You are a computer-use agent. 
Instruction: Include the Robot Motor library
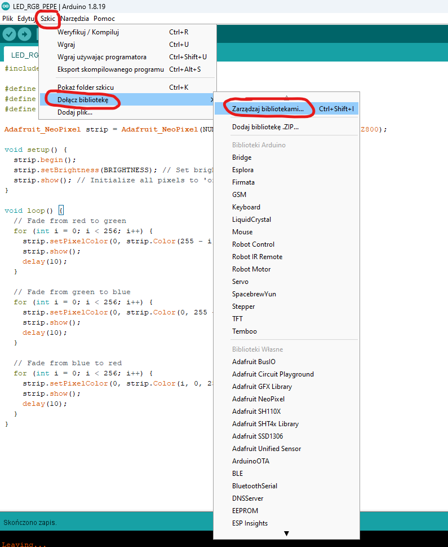pyautogui.click(x=286, y=269)
